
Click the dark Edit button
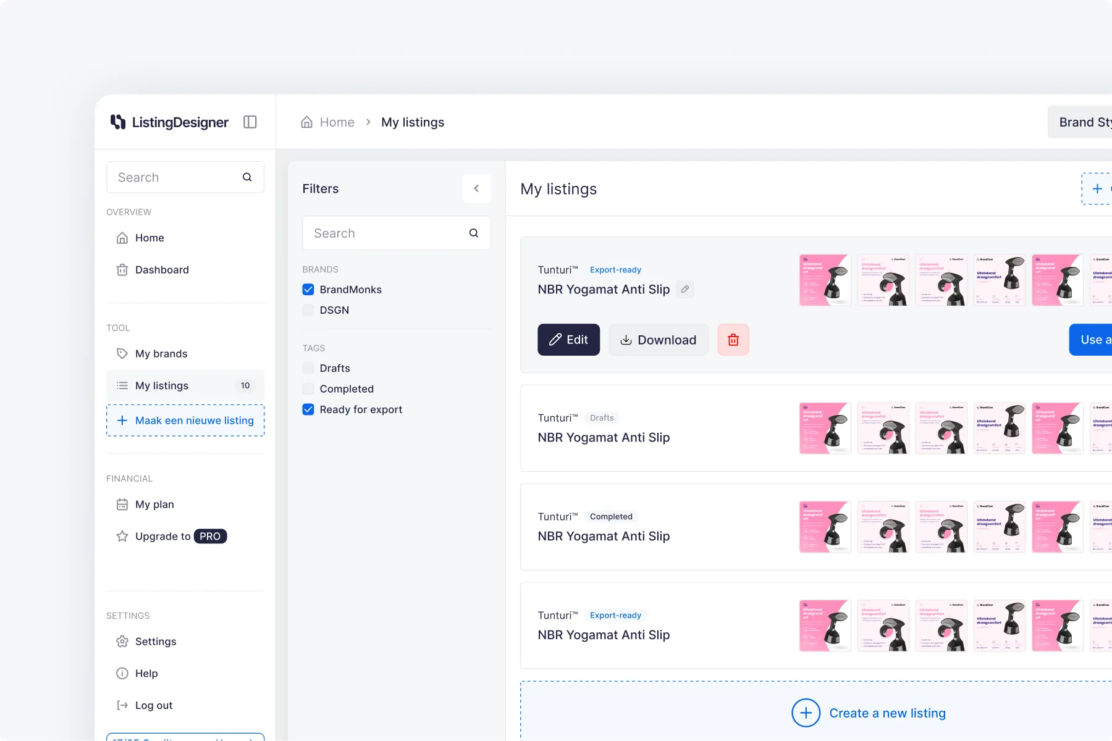(568, 340)
